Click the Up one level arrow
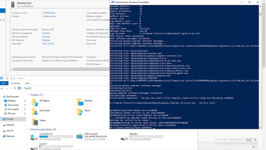This screenshot has height=150, width=266. click(x=16, y=89)
